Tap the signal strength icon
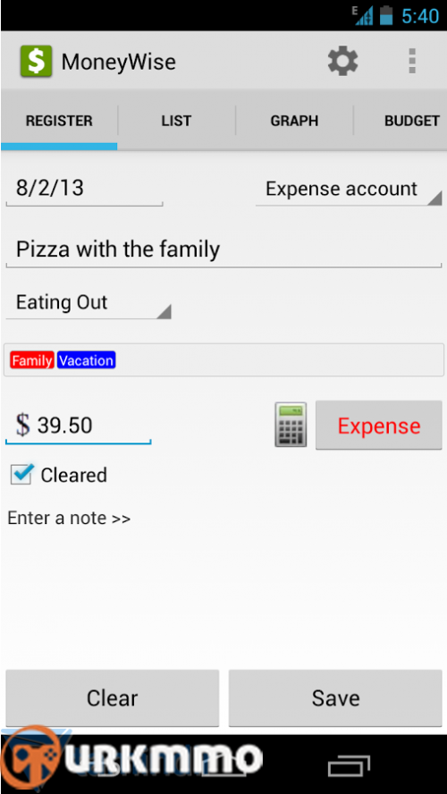Screen dimensions: 447x794 point(363,16)
